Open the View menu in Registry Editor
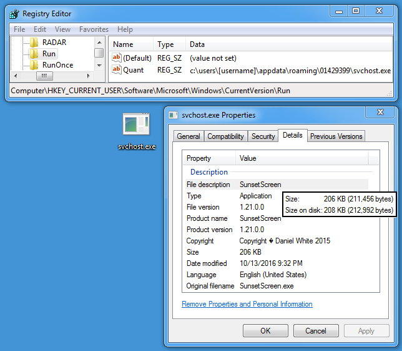The image size is (402, 351). 62,29
